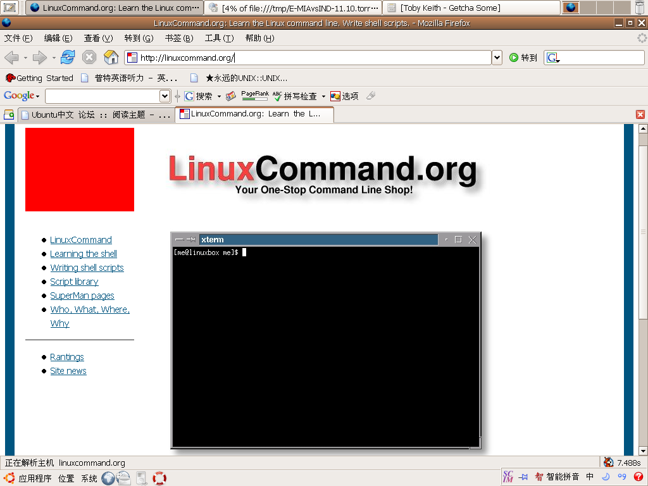Open the Learning the shell link
648x486 pixels.
pos(84,254)
